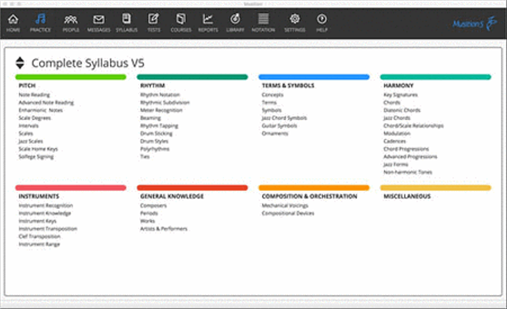Open the Library icon
Screen dimensions: 507x309
235,19
